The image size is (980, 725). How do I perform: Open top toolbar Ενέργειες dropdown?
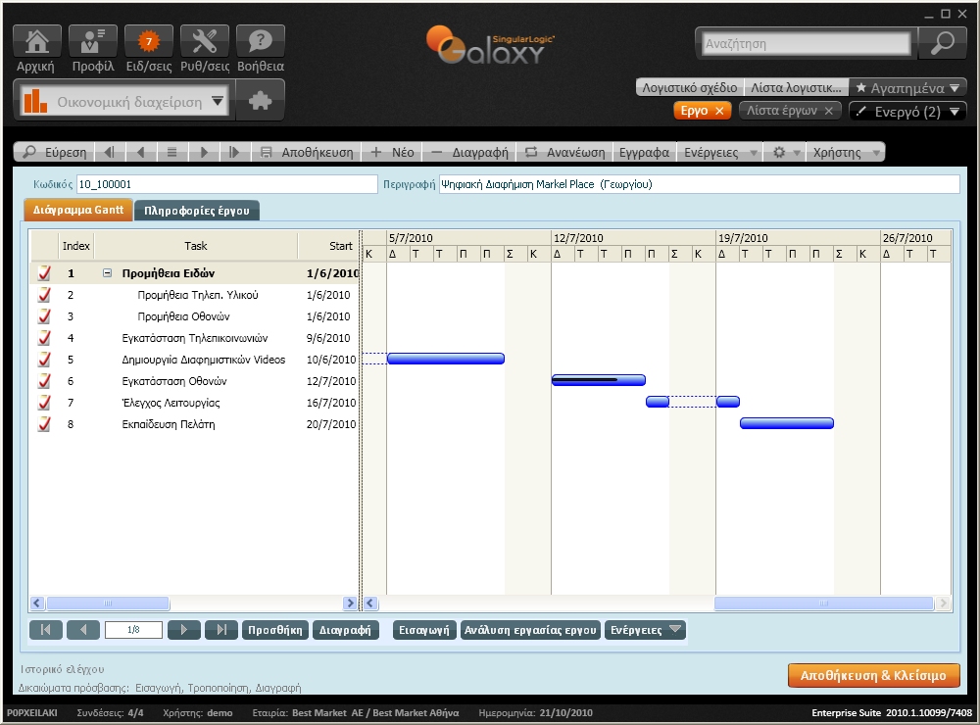[720, 152]
